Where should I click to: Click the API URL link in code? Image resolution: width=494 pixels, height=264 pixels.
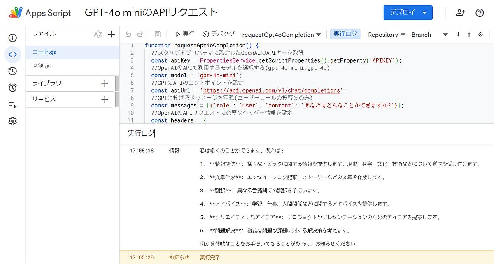click(x=272, y=90)
